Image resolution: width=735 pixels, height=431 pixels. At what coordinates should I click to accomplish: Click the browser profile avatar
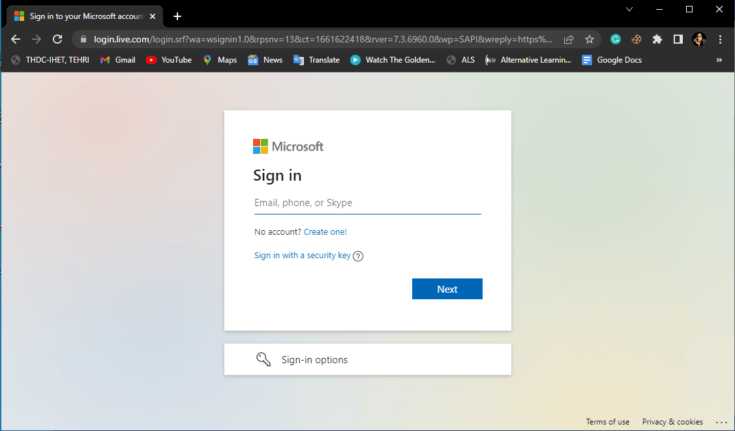tap(698, 39)
